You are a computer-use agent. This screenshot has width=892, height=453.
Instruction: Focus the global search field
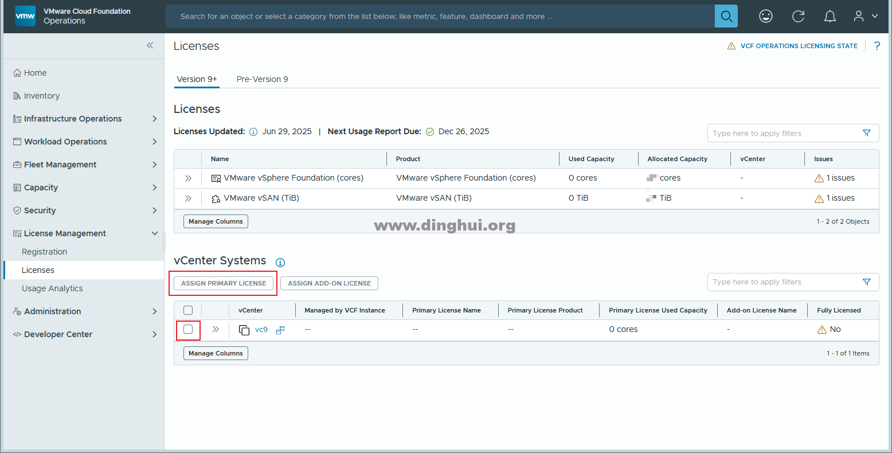pos(440,16)
